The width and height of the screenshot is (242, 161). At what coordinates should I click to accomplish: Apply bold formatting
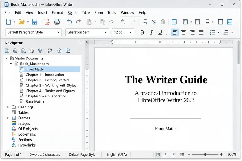pyautogui.click(x=142, y=32)
